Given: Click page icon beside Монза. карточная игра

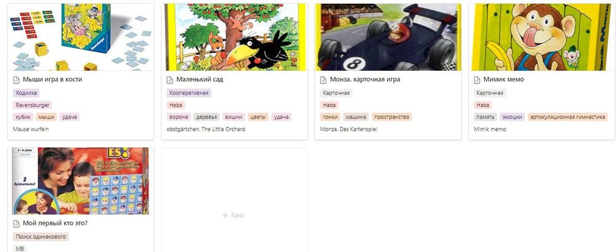Looking at the screenshot, I should (x=323, y=80).
